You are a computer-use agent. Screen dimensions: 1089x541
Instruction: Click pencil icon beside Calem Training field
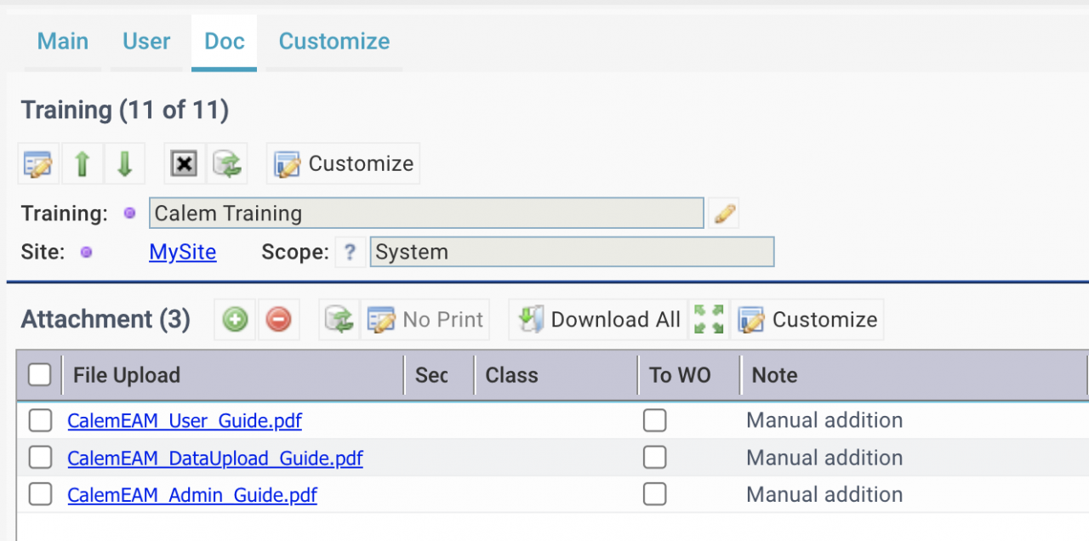(x=724, y=213)
